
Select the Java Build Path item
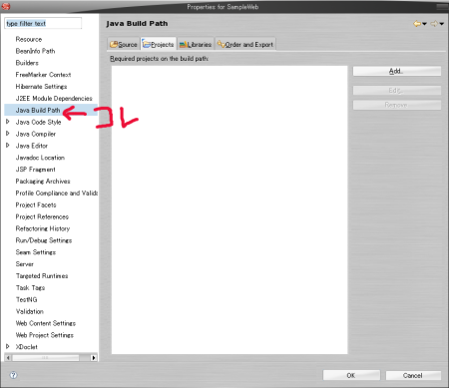(x=38, y=110)
